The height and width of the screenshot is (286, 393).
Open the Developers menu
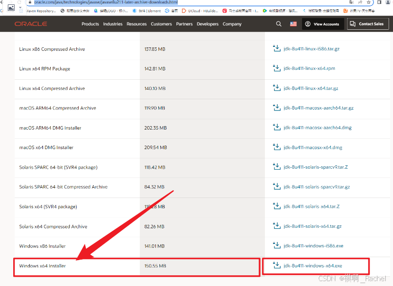208,24
